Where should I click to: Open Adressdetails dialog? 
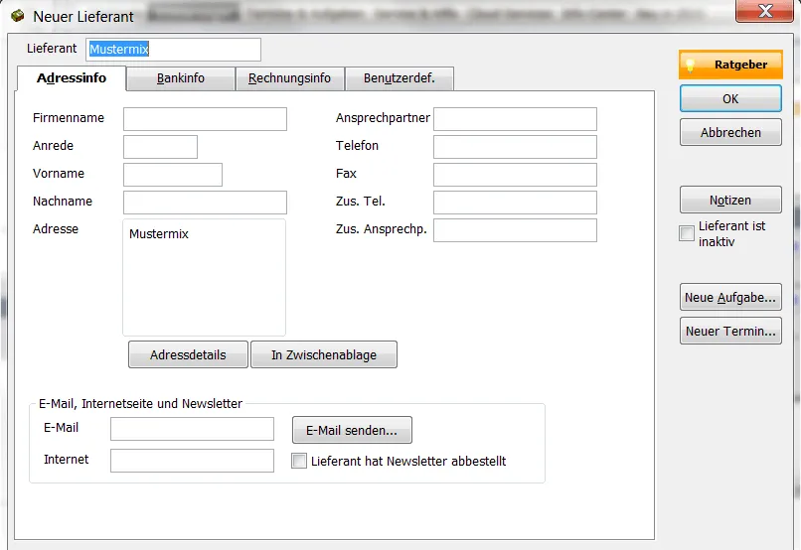click(x=188, y=354)
